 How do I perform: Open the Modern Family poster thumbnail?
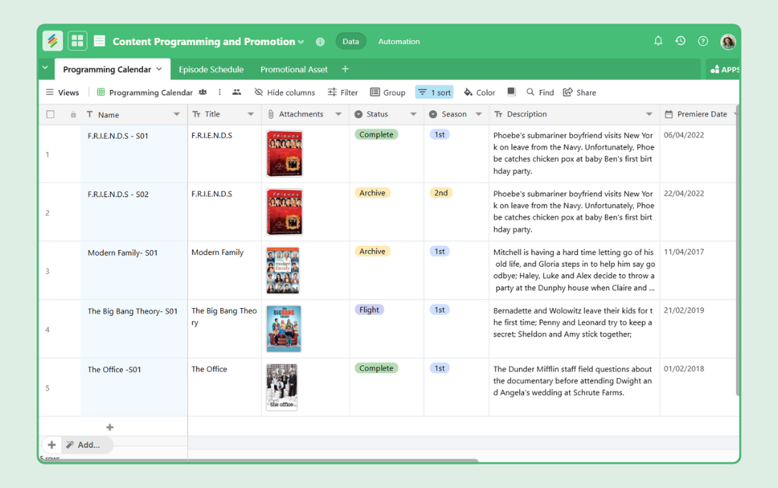tap(283, 271)
